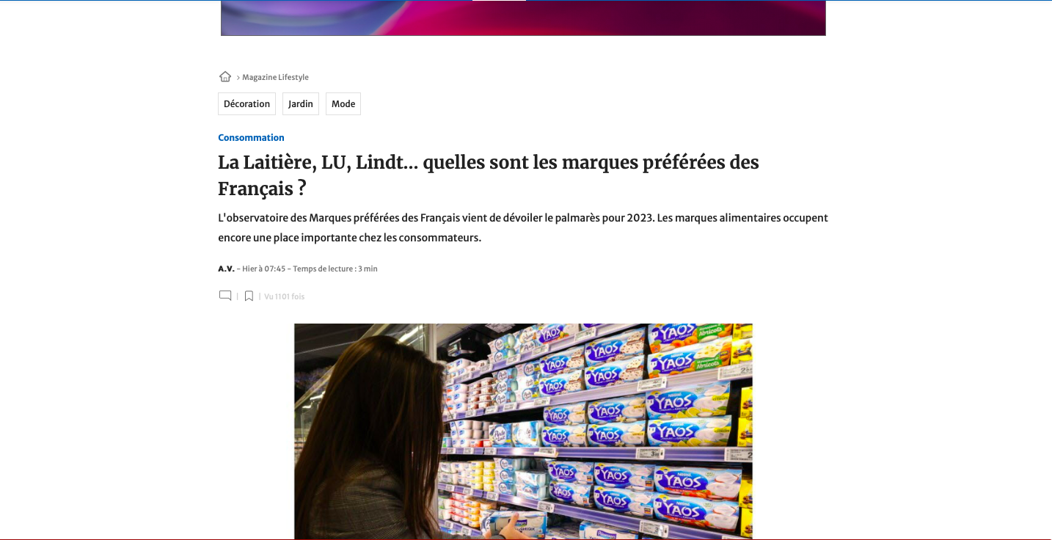1052x540 pixels.
Task: Click the breadcrumb chevron before Magazine Lifestyle
Action: click(238, 78)
